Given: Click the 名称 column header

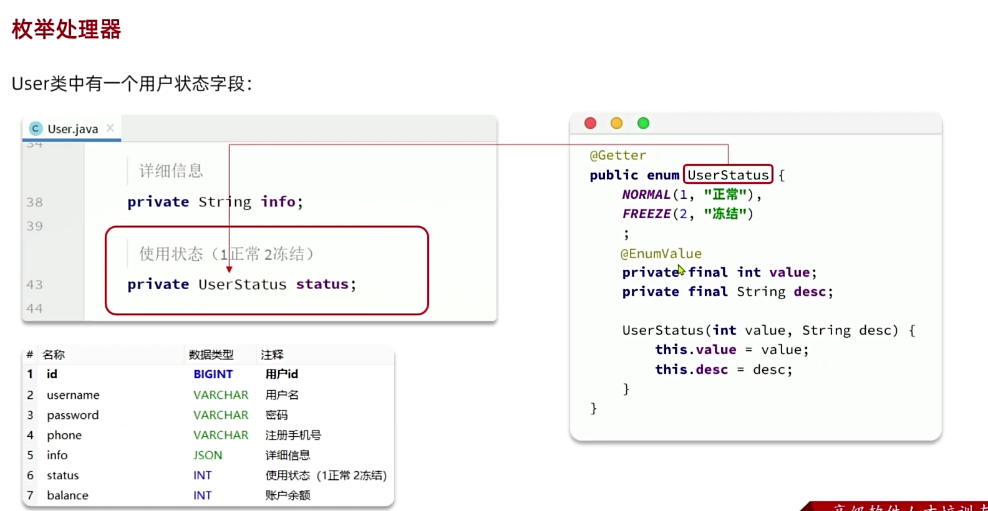Looking at the screenshot, I should coord(54,355).
